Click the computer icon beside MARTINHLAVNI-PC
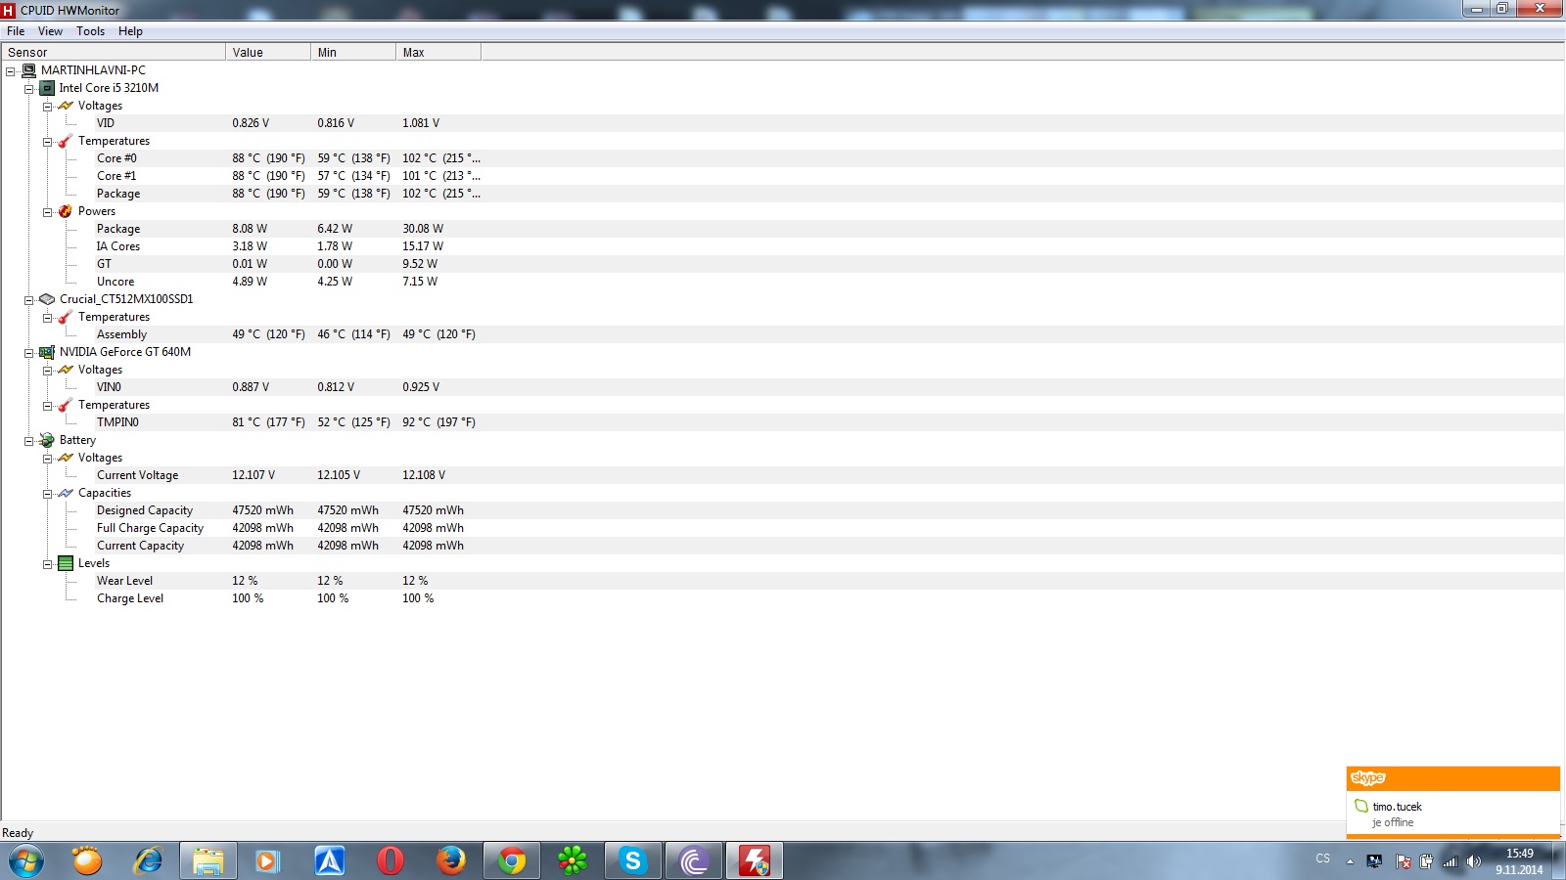 coord(28,70)
